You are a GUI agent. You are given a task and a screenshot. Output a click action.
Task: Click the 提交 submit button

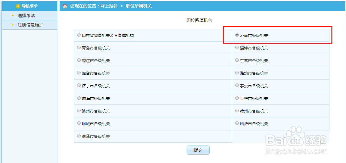tap(198, 150)
